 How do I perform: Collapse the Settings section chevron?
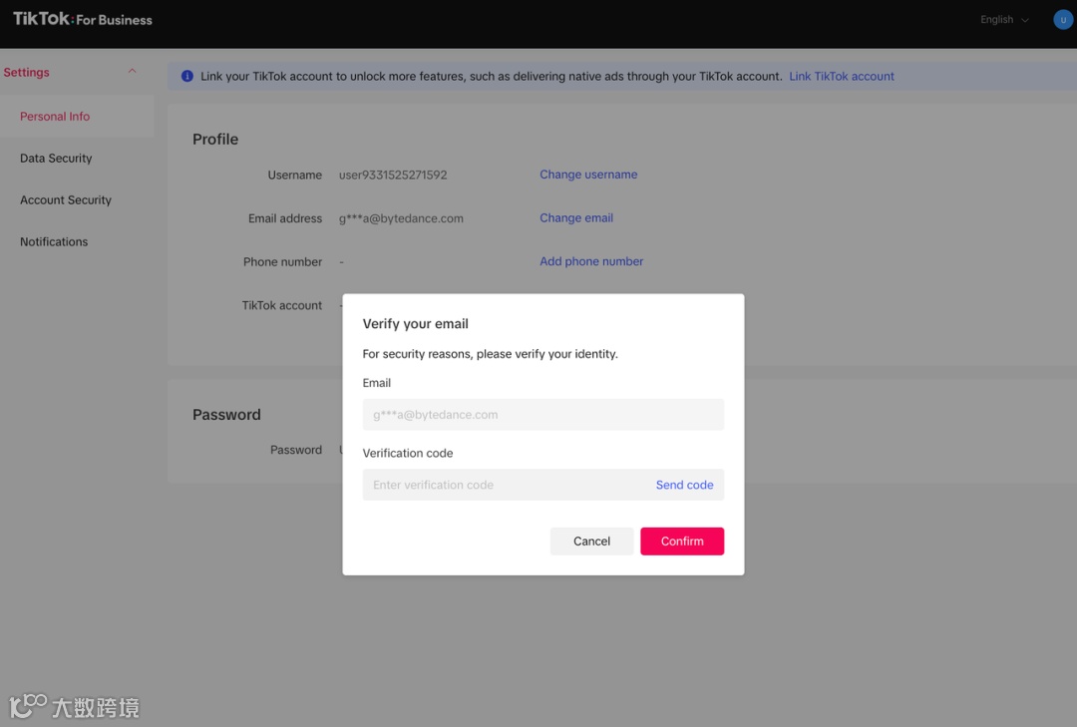132,72
